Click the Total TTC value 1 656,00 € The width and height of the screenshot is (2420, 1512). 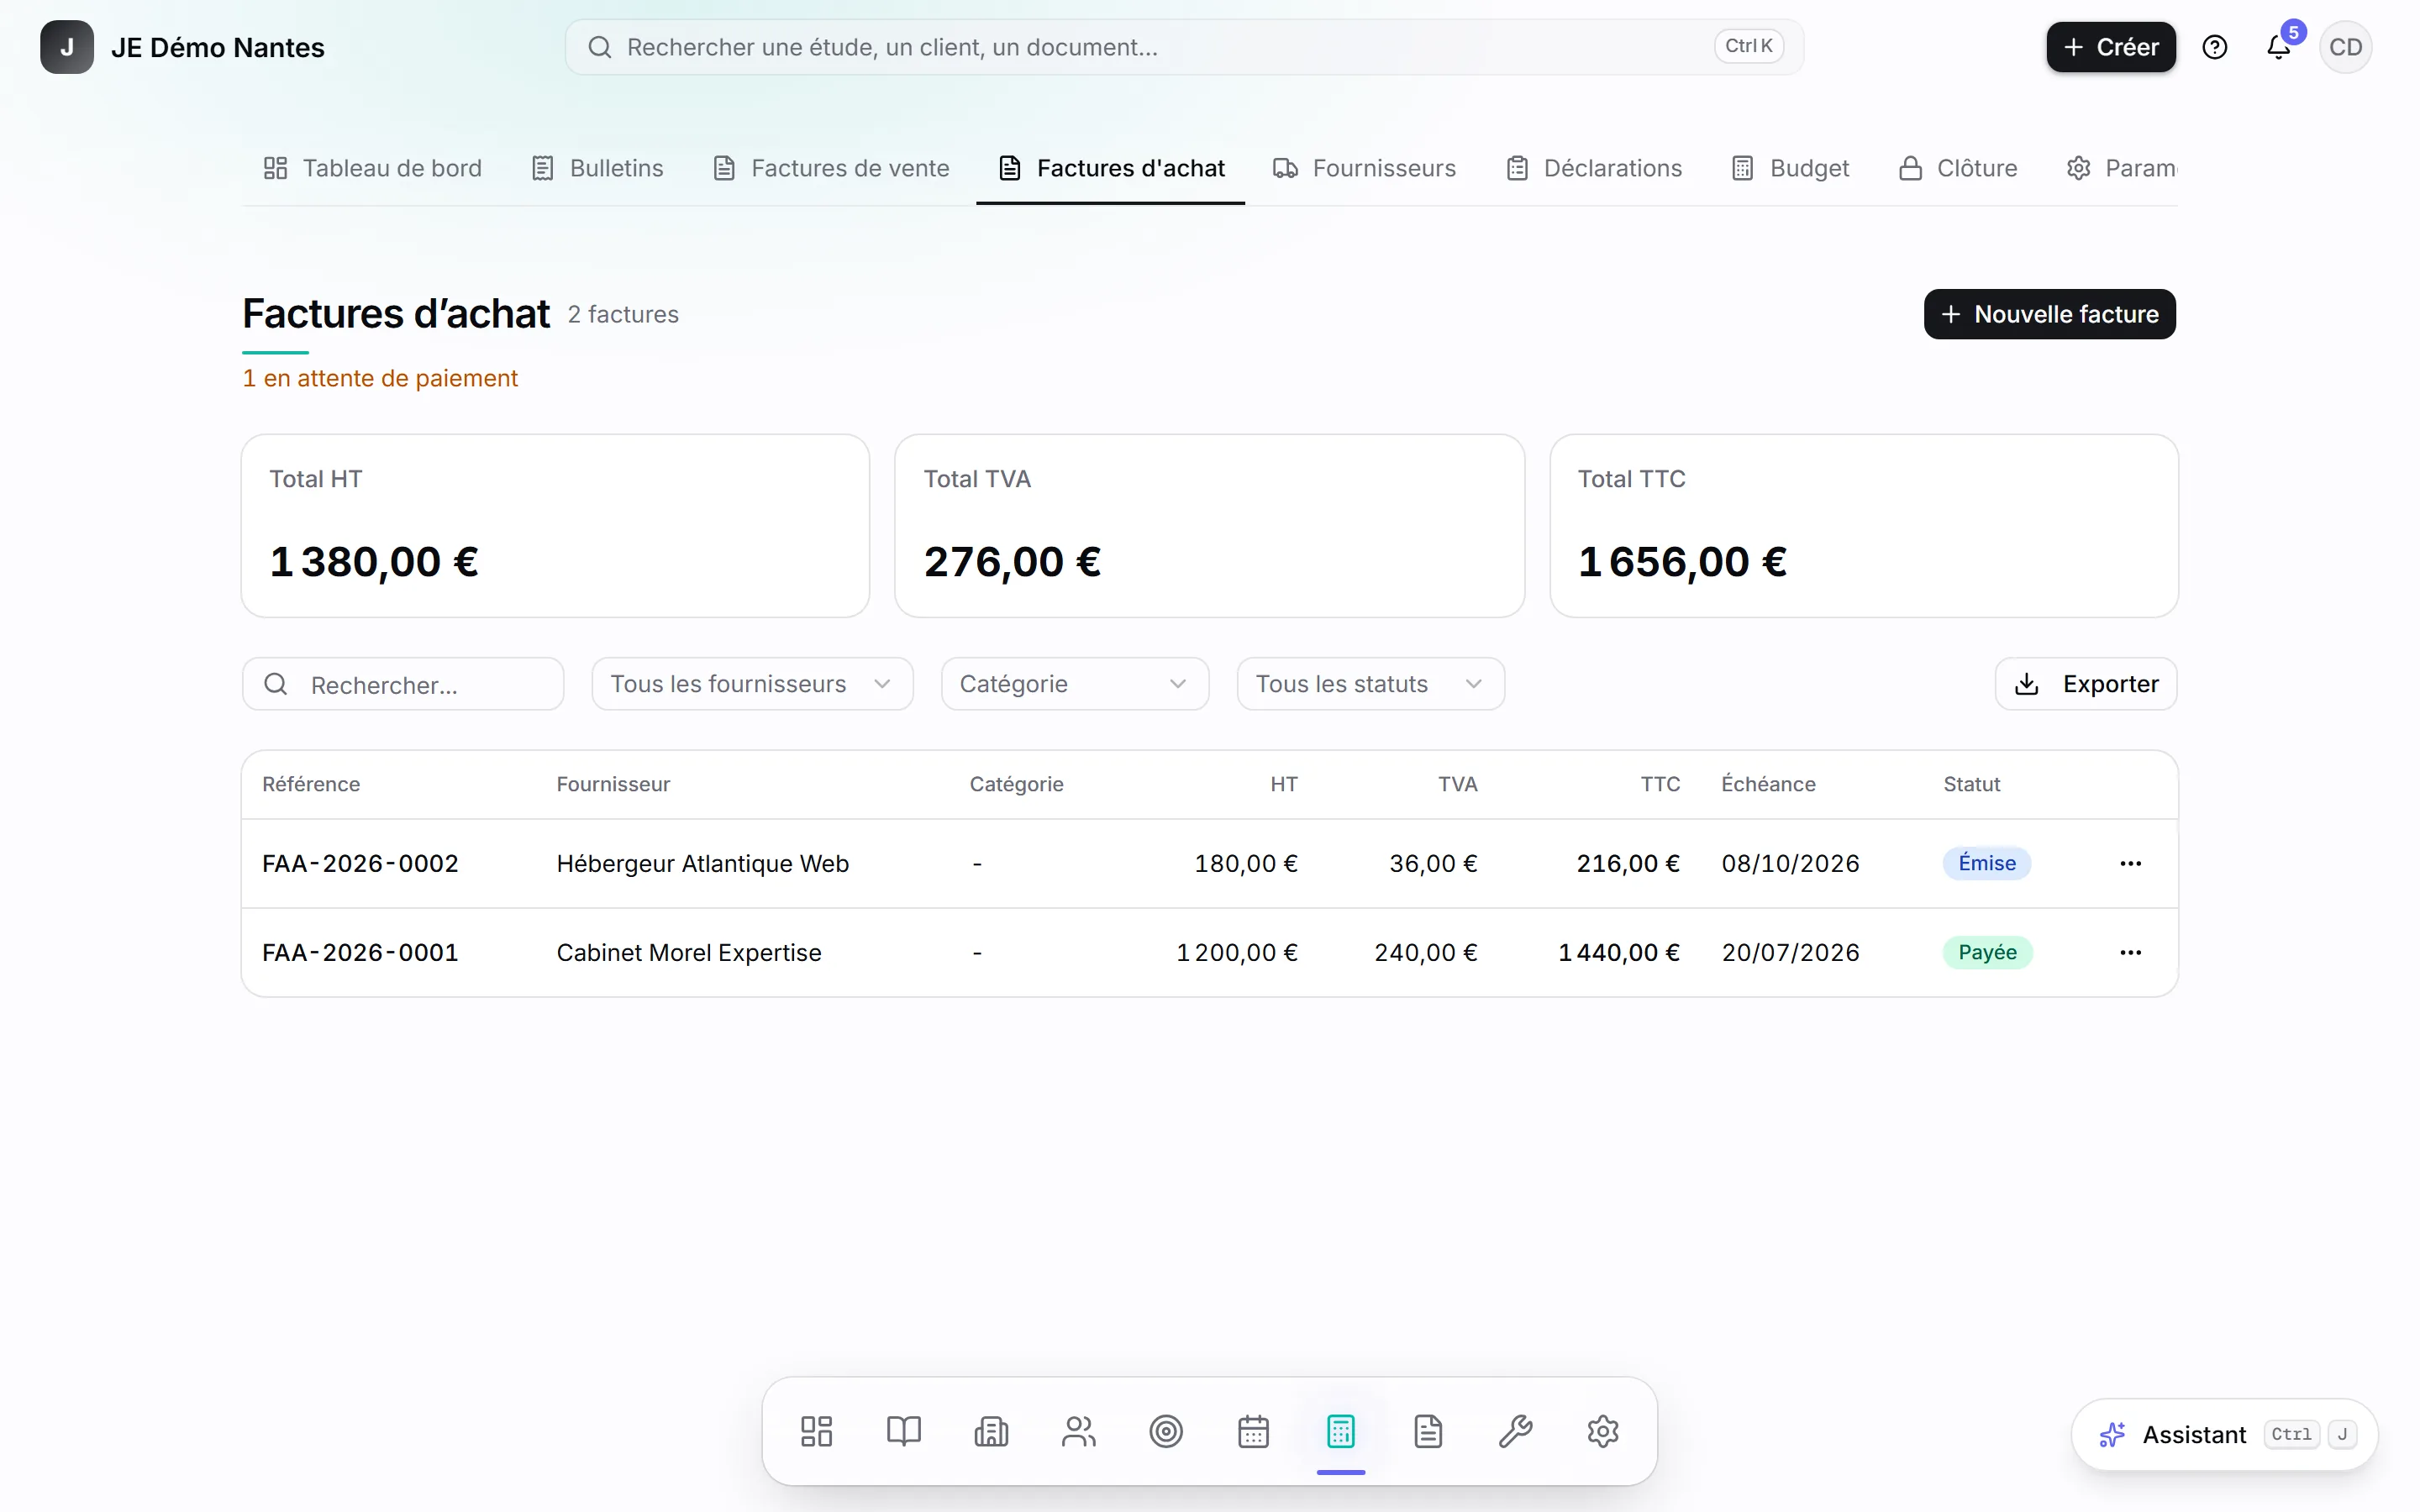(x=1682, y=561)
